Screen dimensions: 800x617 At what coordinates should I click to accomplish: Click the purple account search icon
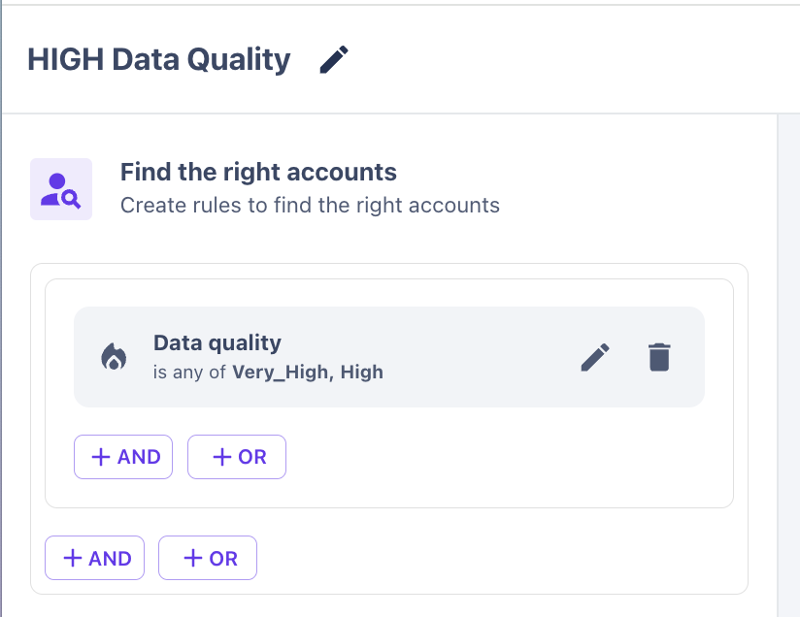[x=61, y=189]
